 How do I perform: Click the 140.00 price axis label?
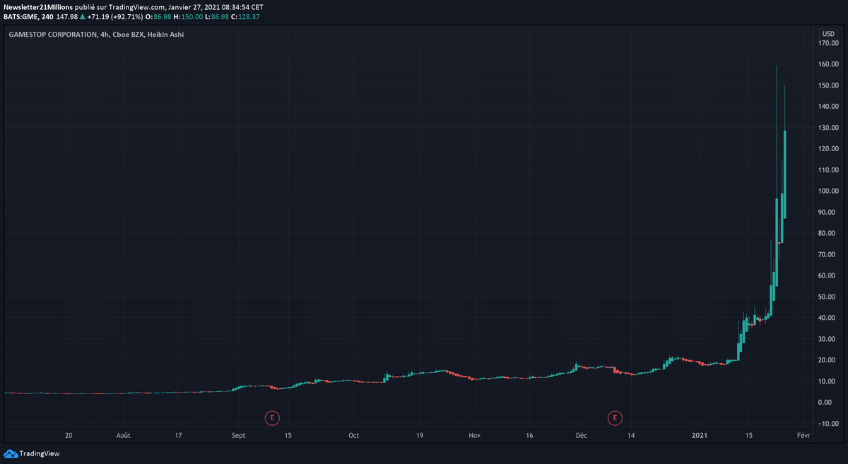coord(828,107)
